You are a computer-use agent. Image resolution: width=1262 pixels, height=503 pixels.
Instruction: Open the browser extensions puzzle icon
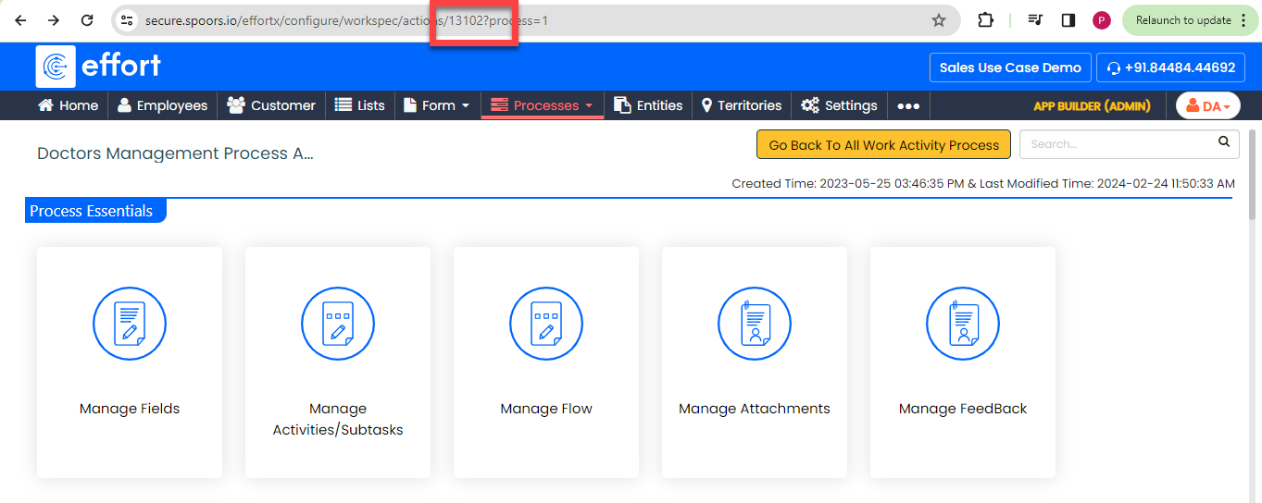(985, 19)
